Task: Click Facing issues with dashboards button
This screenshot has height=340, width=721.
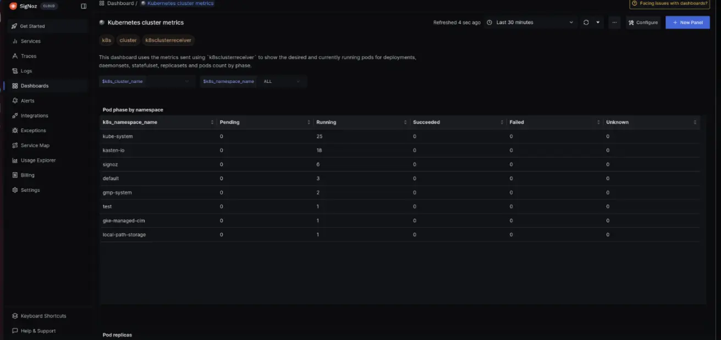Action: 670,3
